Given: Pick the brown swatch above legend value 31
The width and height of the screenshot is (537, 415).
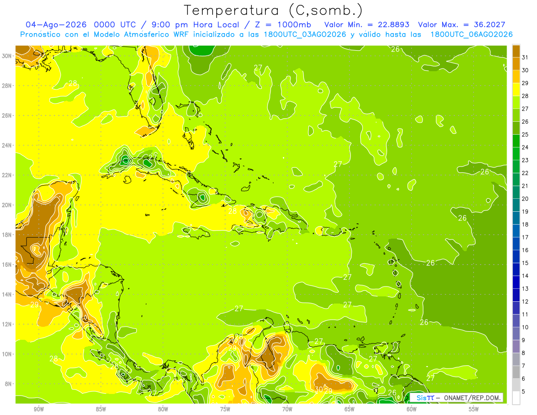Looking at the screenshot, I should tap(516, 51).
